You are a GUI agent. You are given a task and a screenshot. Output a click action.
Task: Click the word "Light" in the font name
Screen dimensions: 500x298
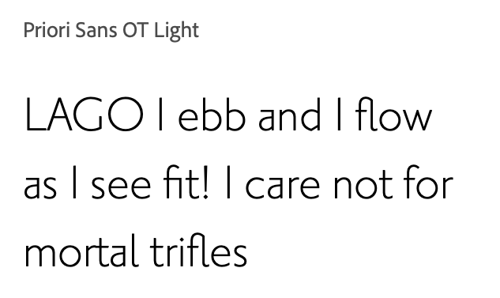(x=177, y=32)
